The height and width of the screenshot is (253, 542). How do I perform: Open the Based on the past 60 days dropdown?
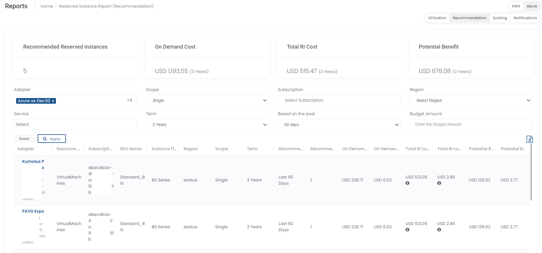339,125
